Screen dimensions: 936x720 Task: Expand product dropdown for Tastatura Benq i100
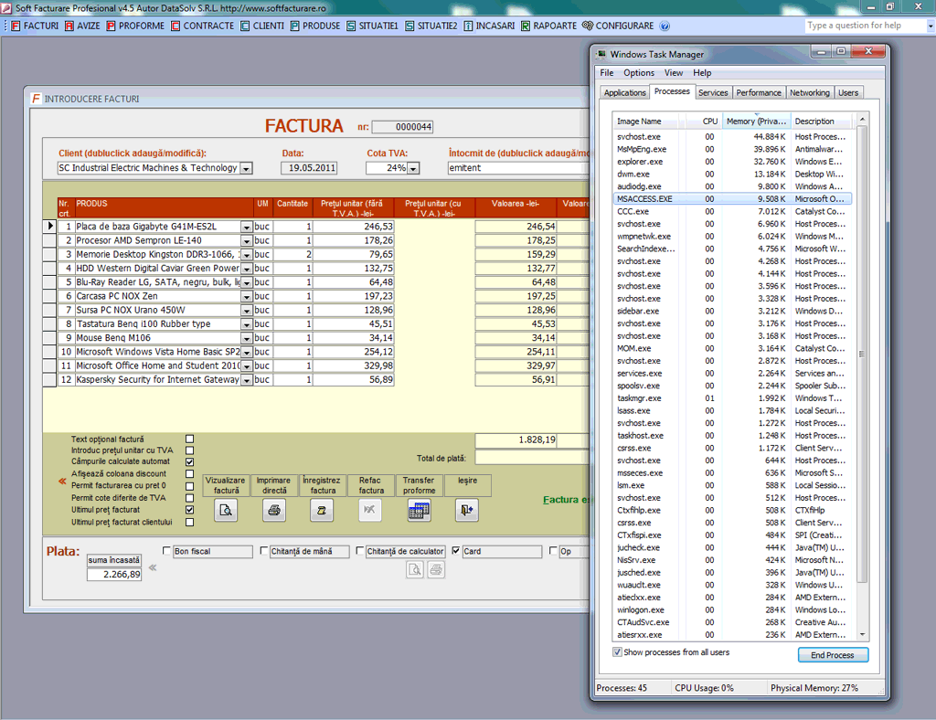point(246,324)
